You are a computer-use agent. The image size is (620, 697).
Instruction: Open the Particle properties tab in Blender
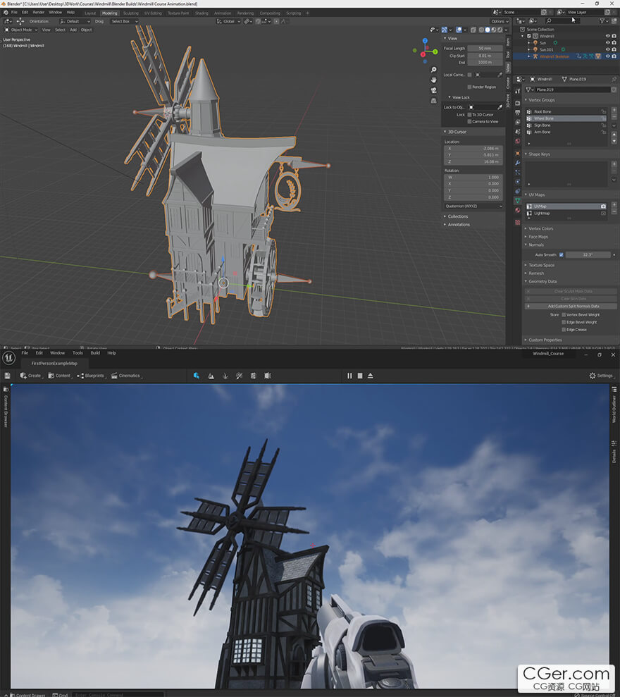pos(517,172)
